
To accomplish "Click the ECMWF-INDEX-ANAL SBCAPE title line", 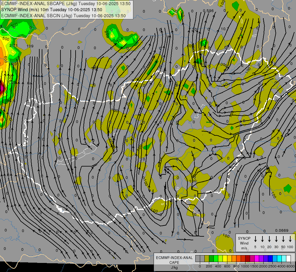I will tap(66, 4).
